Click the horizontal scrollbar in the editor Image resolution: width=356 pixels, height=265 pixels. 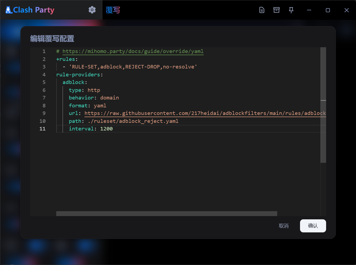[166, 214]
